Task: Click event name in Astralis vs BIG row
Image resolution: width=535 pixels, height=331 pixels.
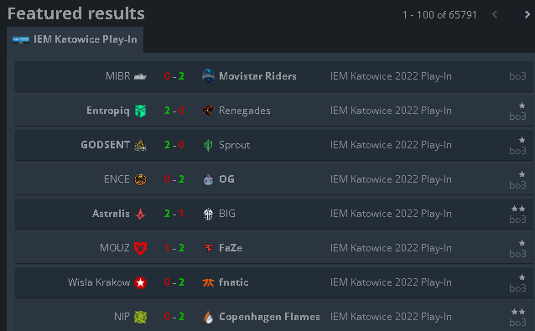Action: 391,214
